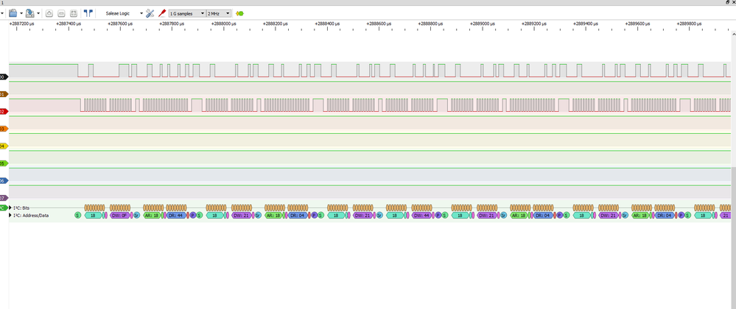
Task: Click the green channel 05 label
Action: [4, 163]
